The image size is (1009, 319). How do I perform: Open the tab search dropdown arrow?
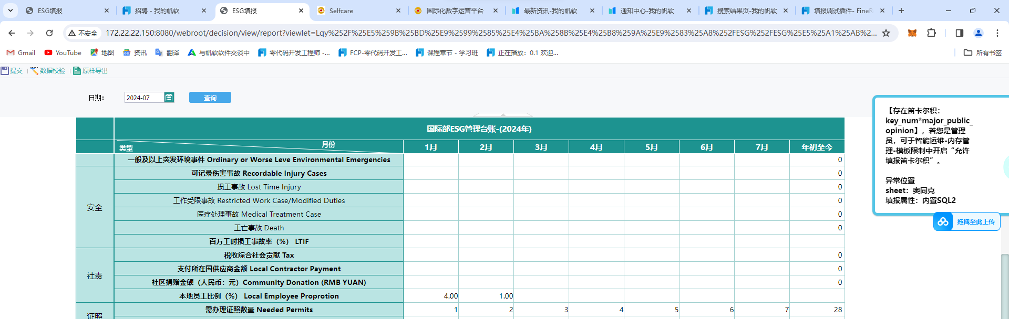pos(11,10)
